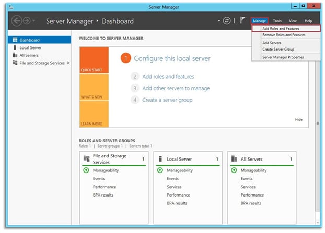Refresh the Server Manager dashboard
This screenshot has width=325, height=233.
point(227,21)
